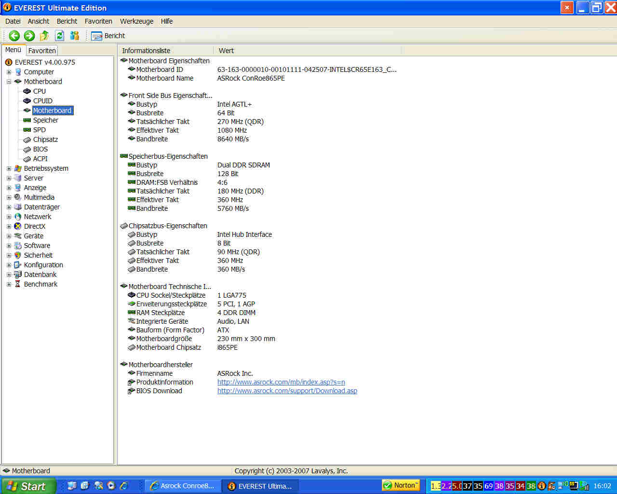
Task: Expand the Netzwerk tree node
Action: 9,217
